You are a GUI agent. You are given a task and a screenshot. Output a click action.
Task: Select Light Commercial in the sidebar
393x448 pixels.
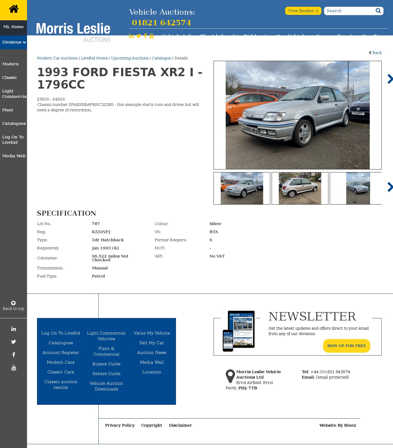point(15,94)
